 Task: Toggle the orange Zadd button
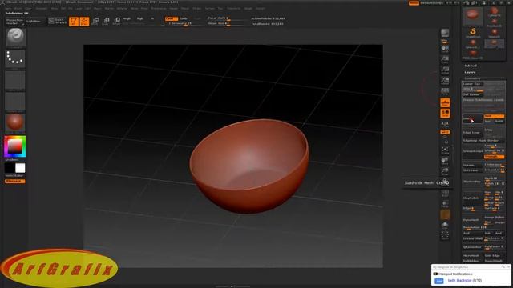(172, 18)
